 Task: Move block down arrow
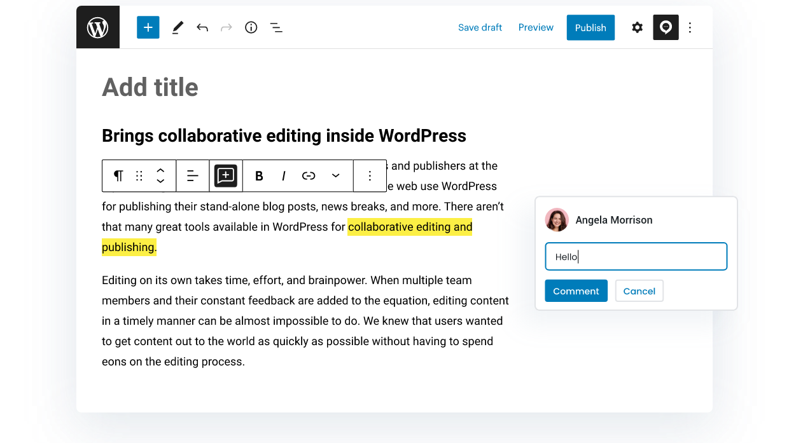(x=160, y=181)
